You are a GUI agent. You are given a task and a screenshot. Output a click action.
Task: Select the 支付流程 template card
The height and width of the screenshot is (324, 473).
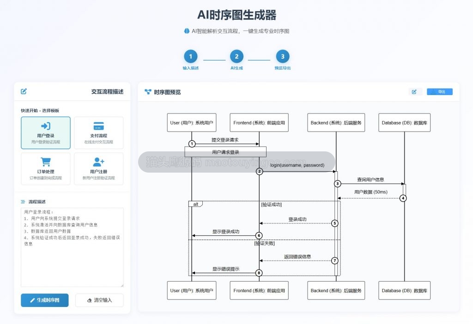click(99, 133)
